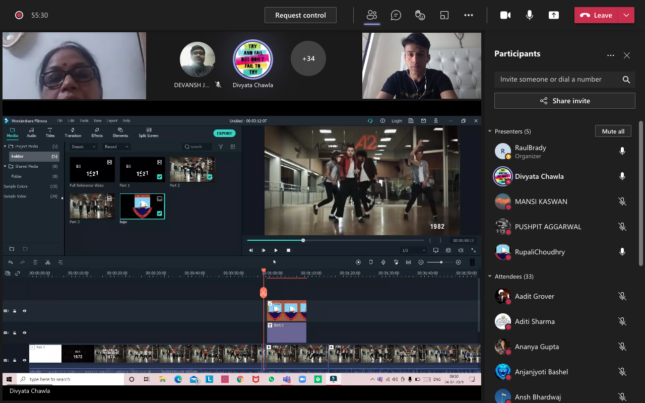
Task: Open the chat panel icon
Action: click(396, 15)
